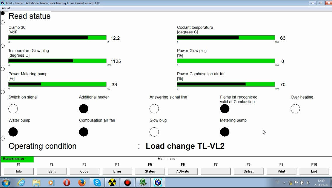Screen dimensions: 332x188
Task: Click the Over heating status indicator
Action: point(295,109)
